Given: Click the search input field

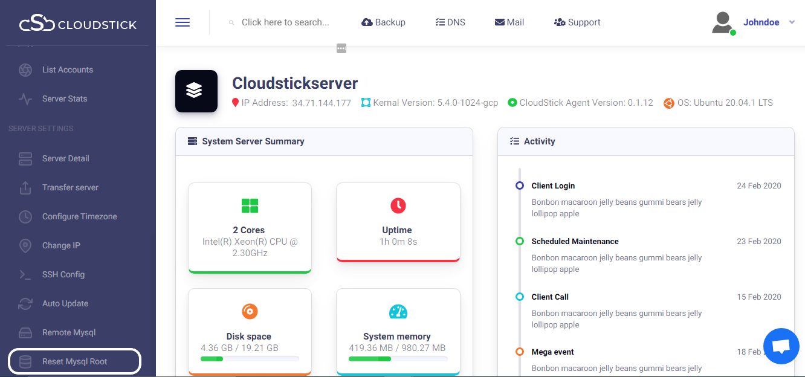Looking at the screenshot, I should [x=285, y=22].
